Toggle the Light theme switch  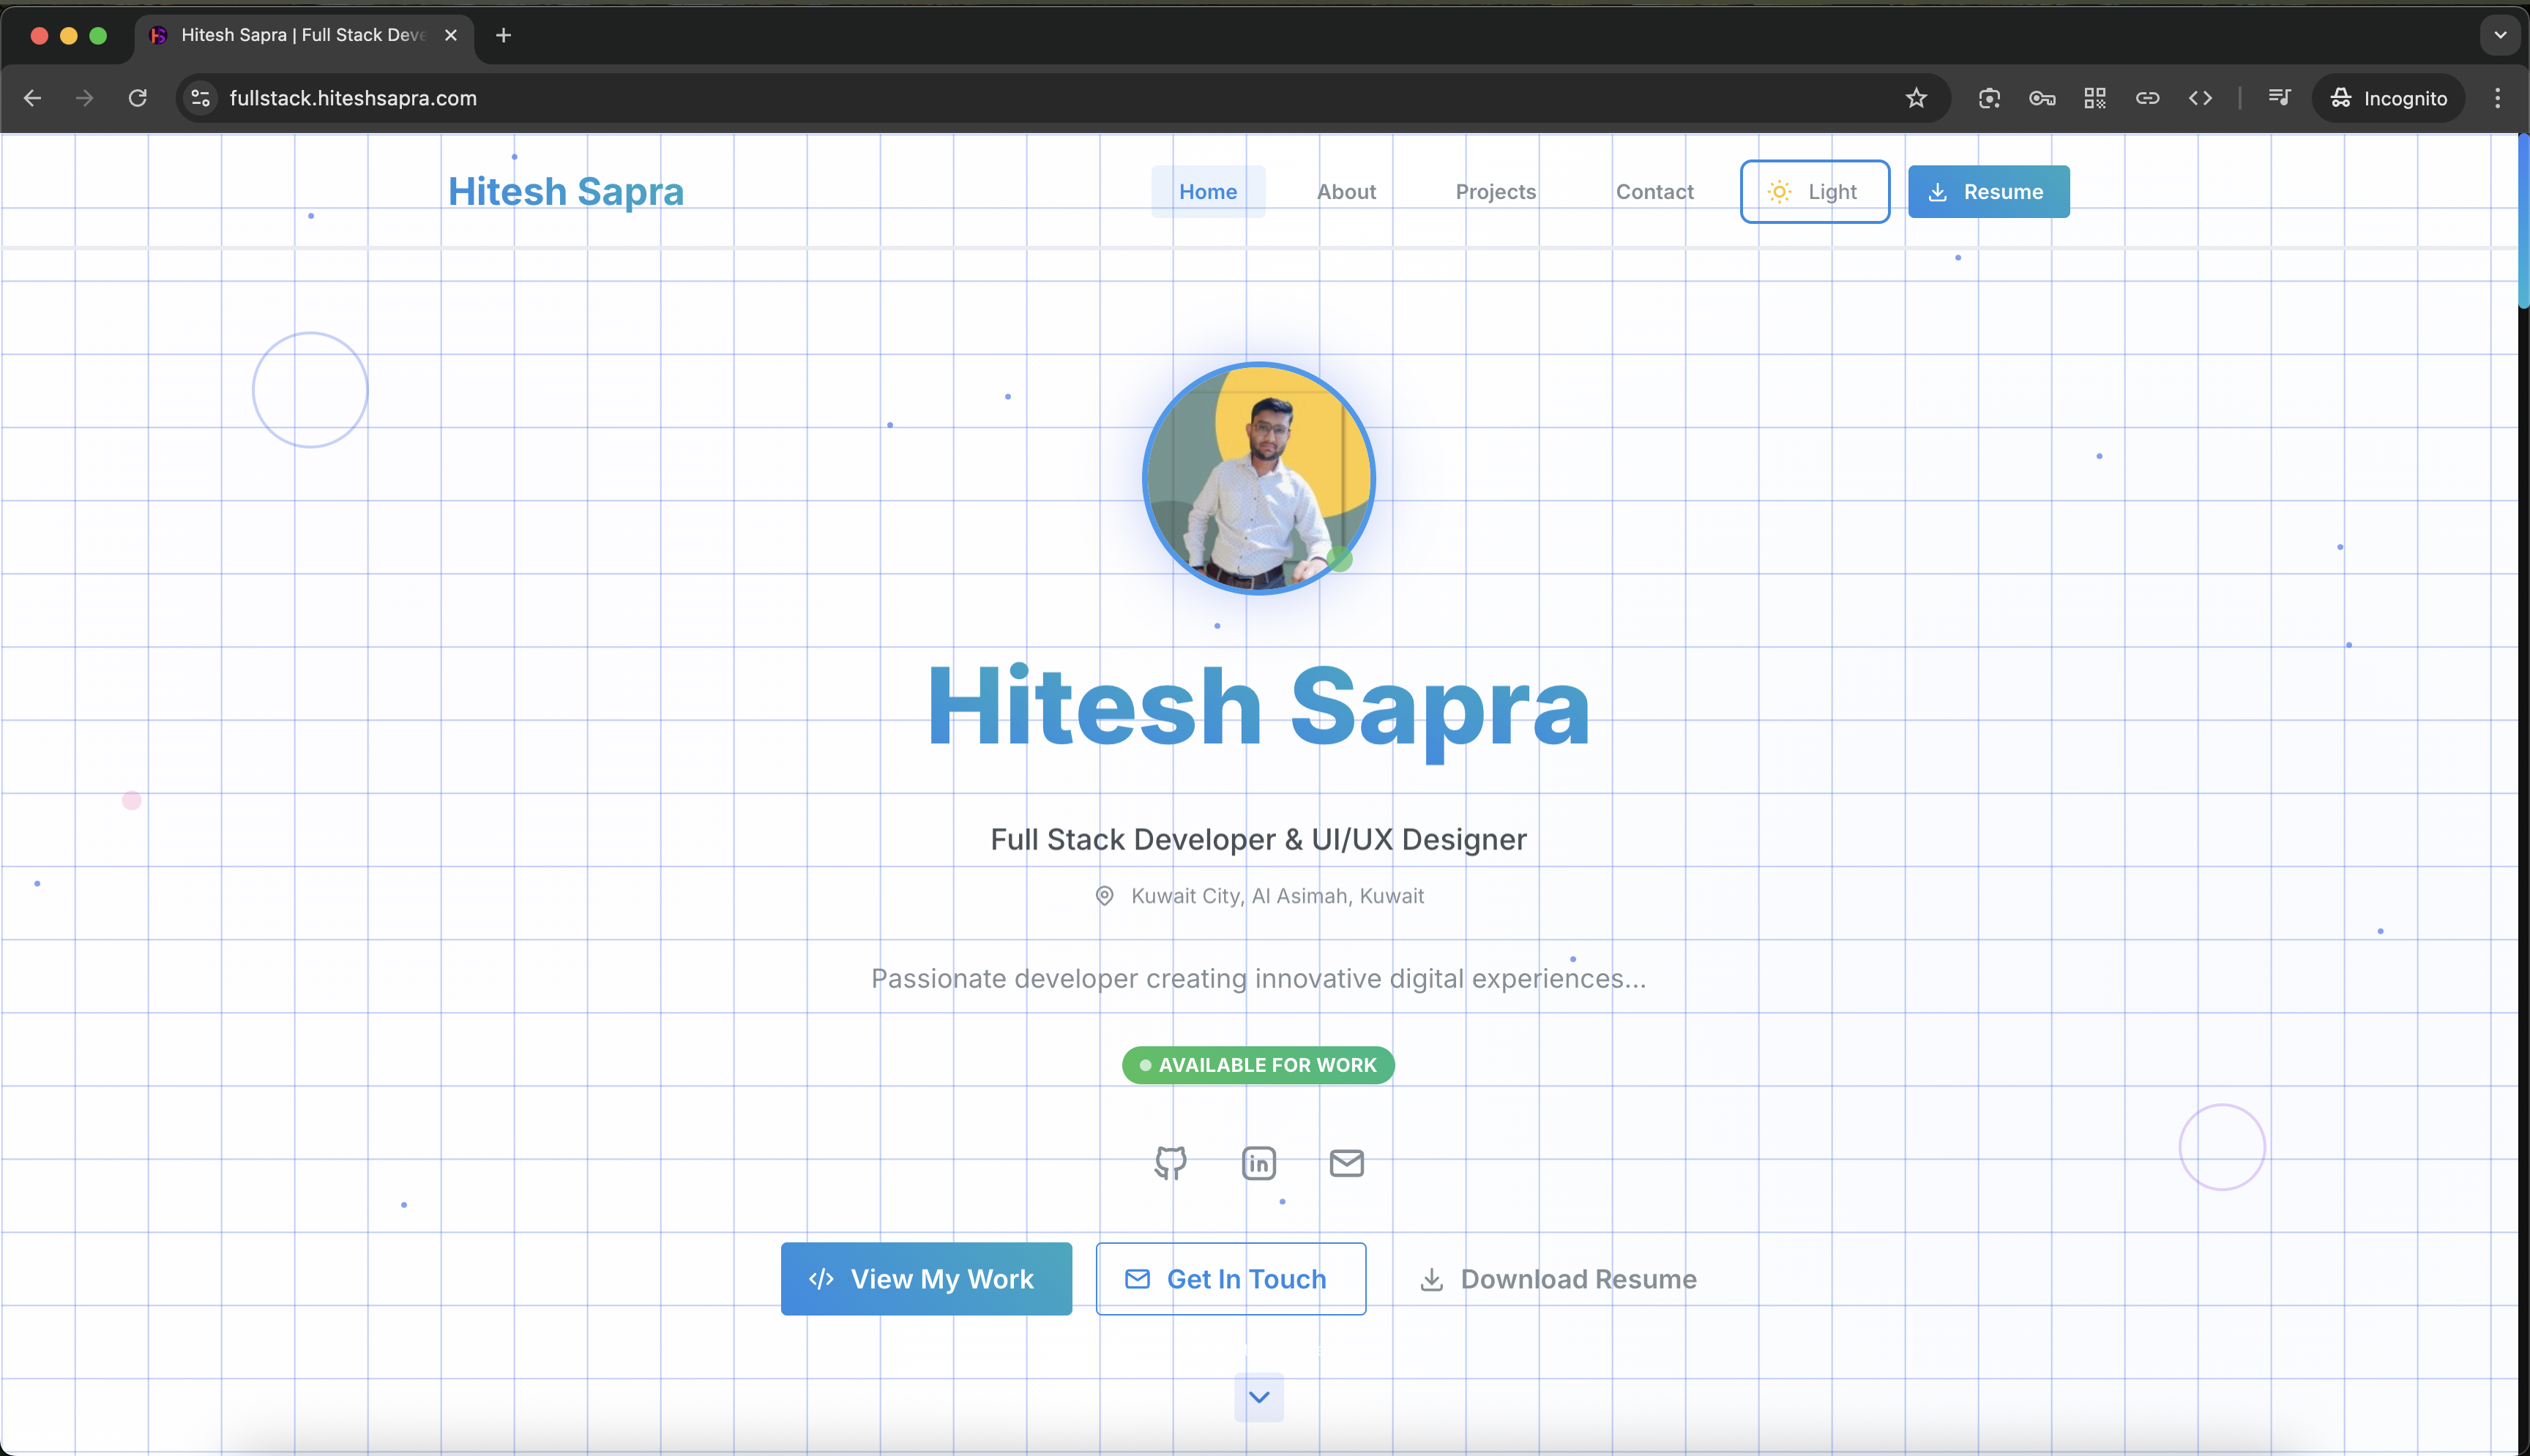[1815, 192]
